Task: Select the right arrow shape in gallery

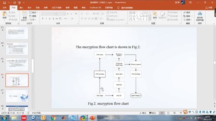Action: coord(143,16)
